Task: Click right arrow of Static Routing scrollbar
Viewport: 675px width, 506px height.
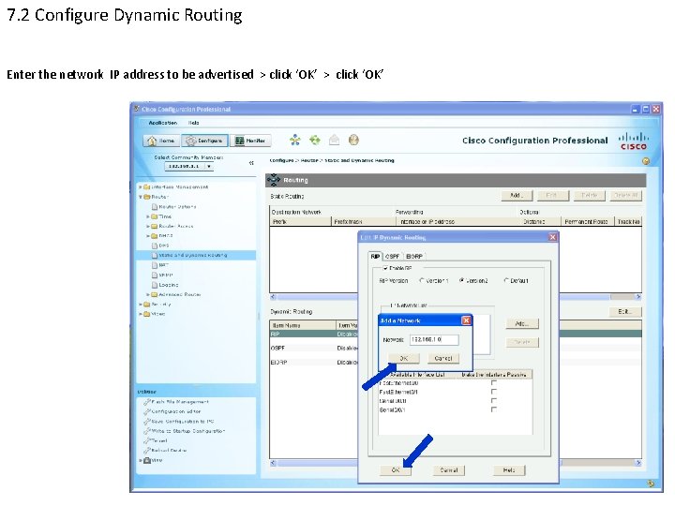Action: click(638, 297)
